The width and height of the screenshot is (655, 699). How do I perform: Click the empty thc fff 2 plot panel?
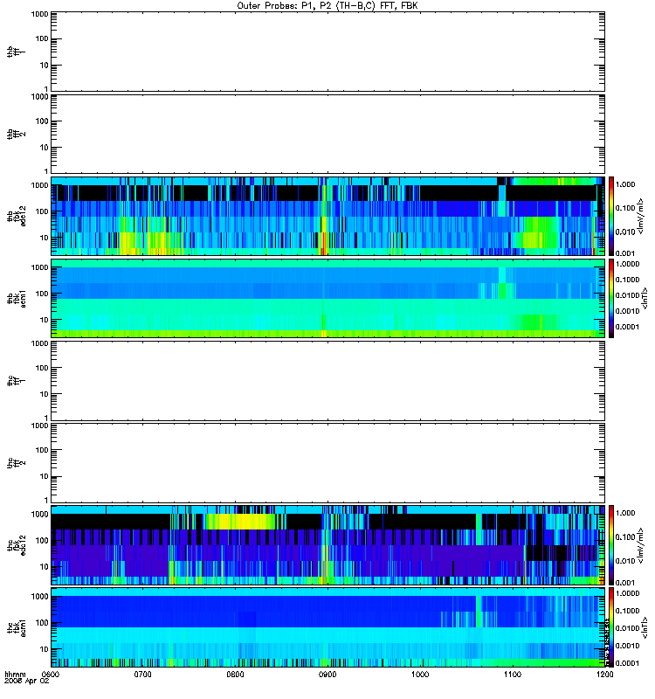[x=328, y=463]
